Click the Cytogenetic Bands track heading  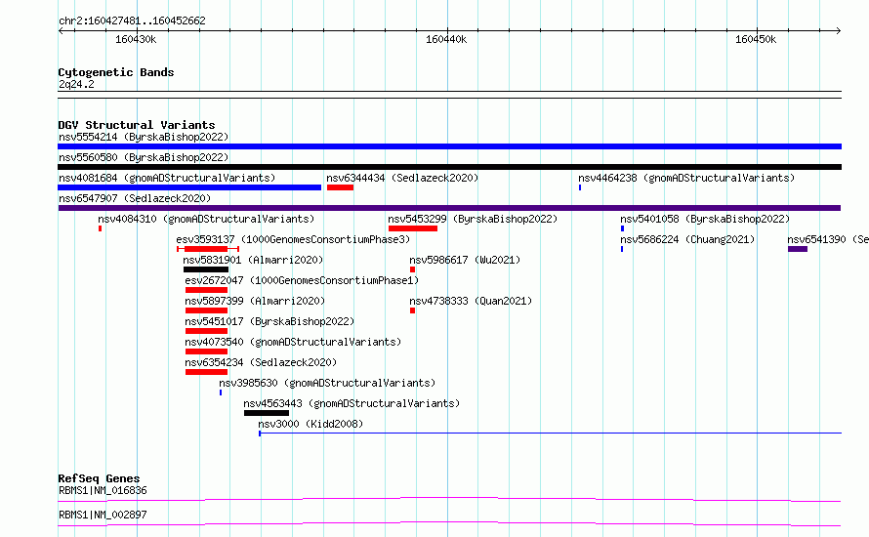pyautogui.click(x=116, y=72)
